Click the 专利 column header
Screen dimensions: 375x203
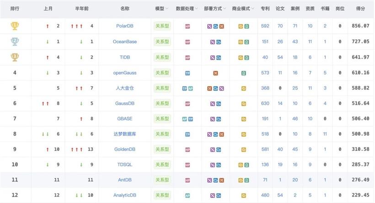tap(265, 9)
